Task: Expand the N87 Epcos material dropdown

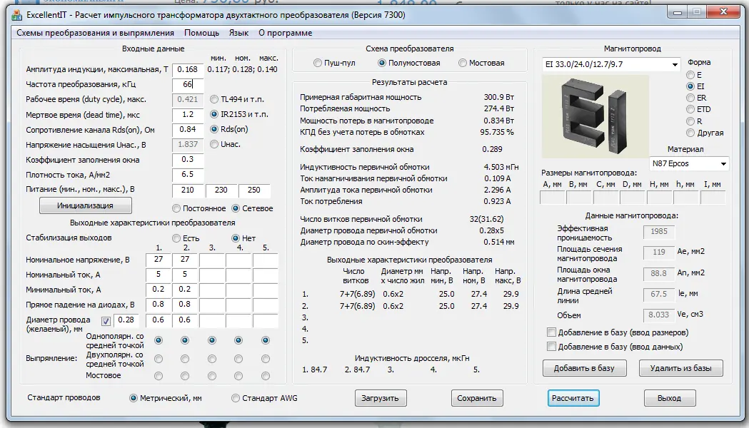Action: click(723, 164)
